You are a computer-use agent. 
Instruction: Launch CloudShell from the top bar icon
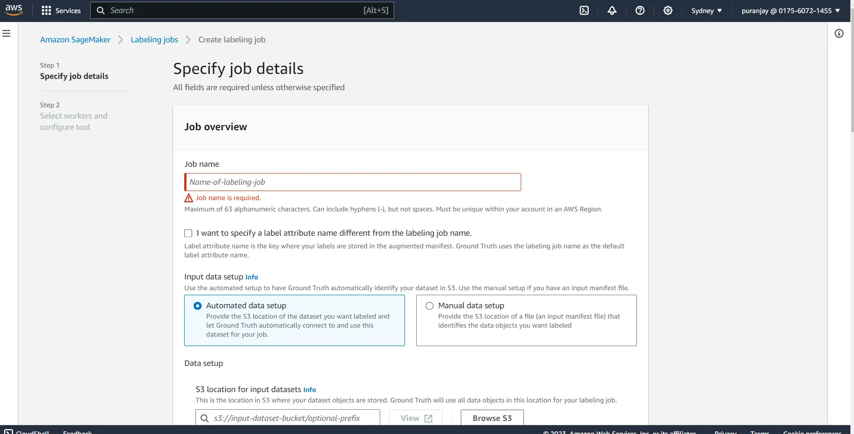584,10
